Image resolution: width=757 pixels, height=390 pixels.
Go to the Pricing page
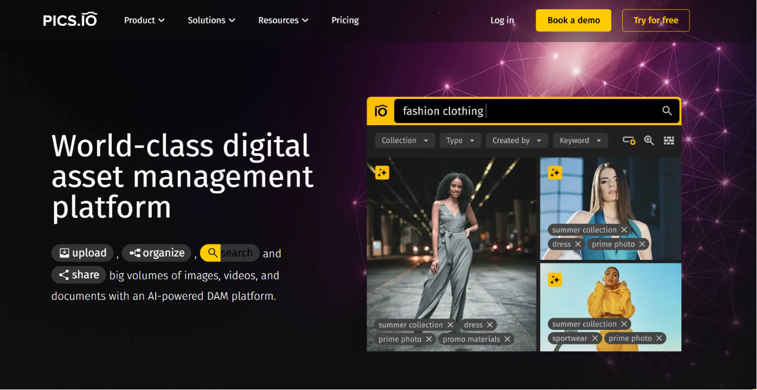click(345, 20)
